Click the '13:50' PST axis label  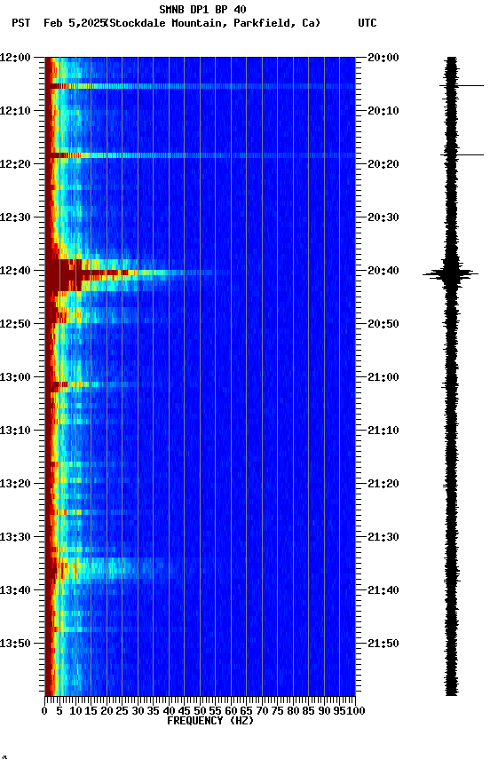15,644
